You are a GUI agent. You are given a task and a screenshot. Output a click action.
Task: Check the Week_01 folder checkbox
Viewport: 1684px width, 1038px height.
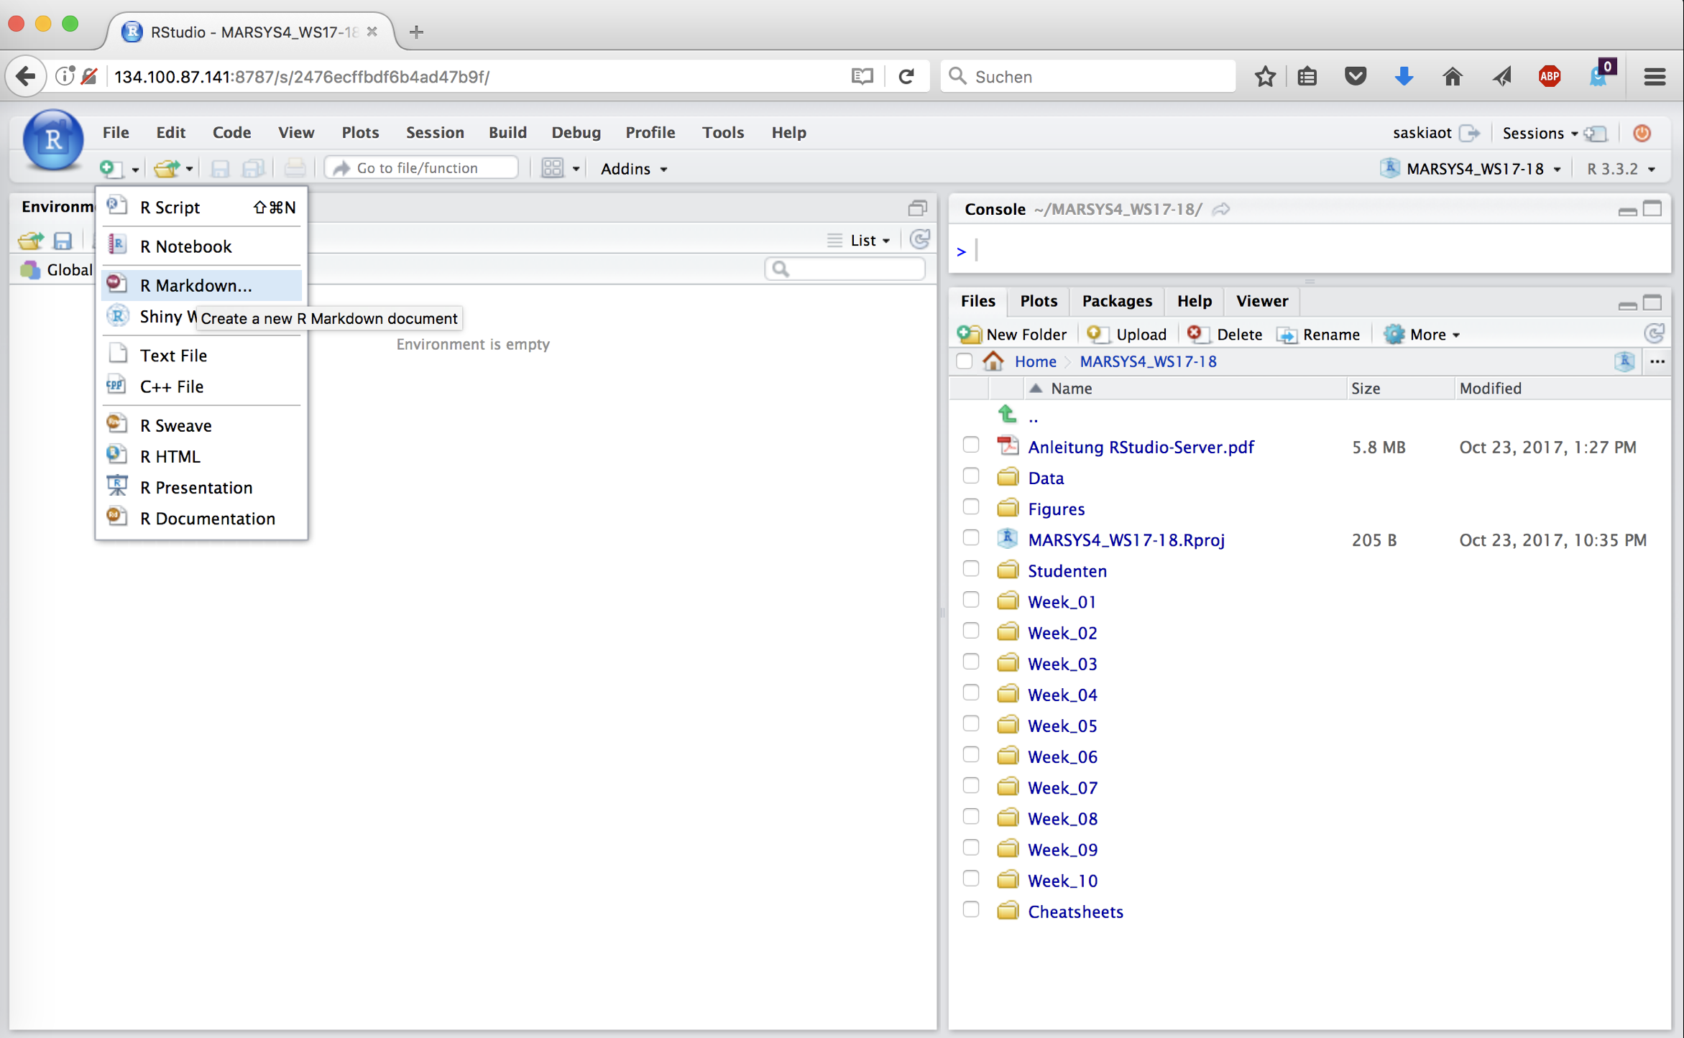971,601
